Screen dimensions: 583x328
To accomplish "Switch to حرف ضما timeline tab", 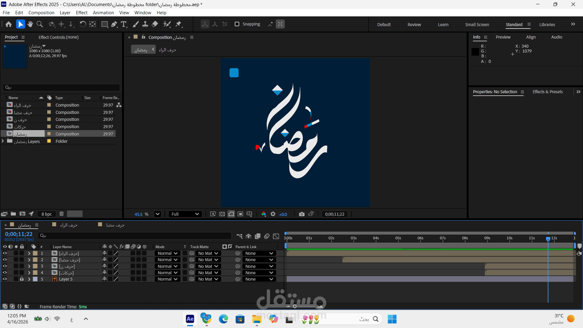I will (115, 225).
